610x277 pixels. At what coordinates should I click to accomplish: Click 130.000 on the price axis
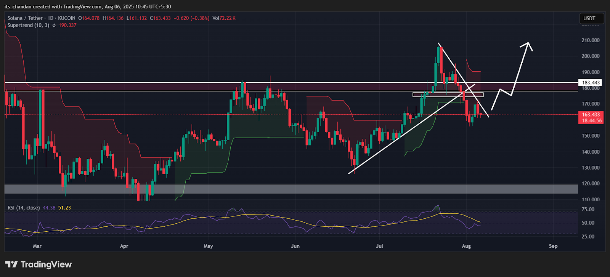(x=591, y=168)
